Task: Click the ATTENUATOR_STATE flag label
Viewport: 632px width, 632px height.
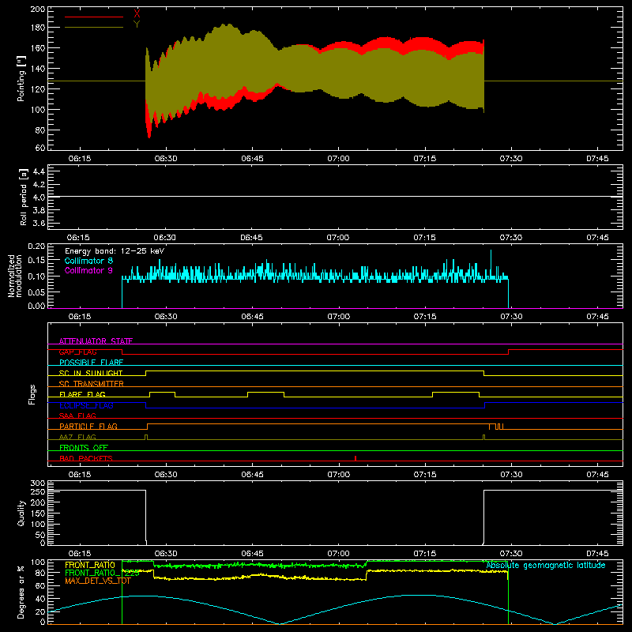Action: (x=96, y=341)
